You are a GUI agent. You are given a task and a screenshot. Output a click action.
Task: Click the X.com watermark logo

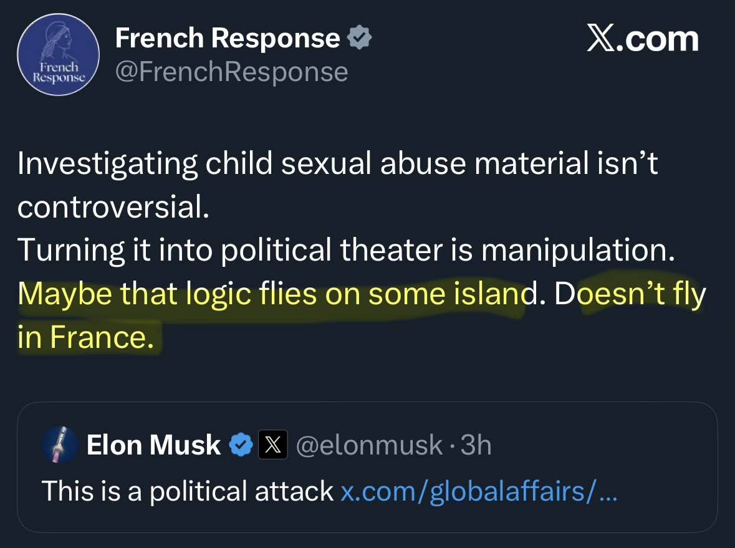coord(643,39)
